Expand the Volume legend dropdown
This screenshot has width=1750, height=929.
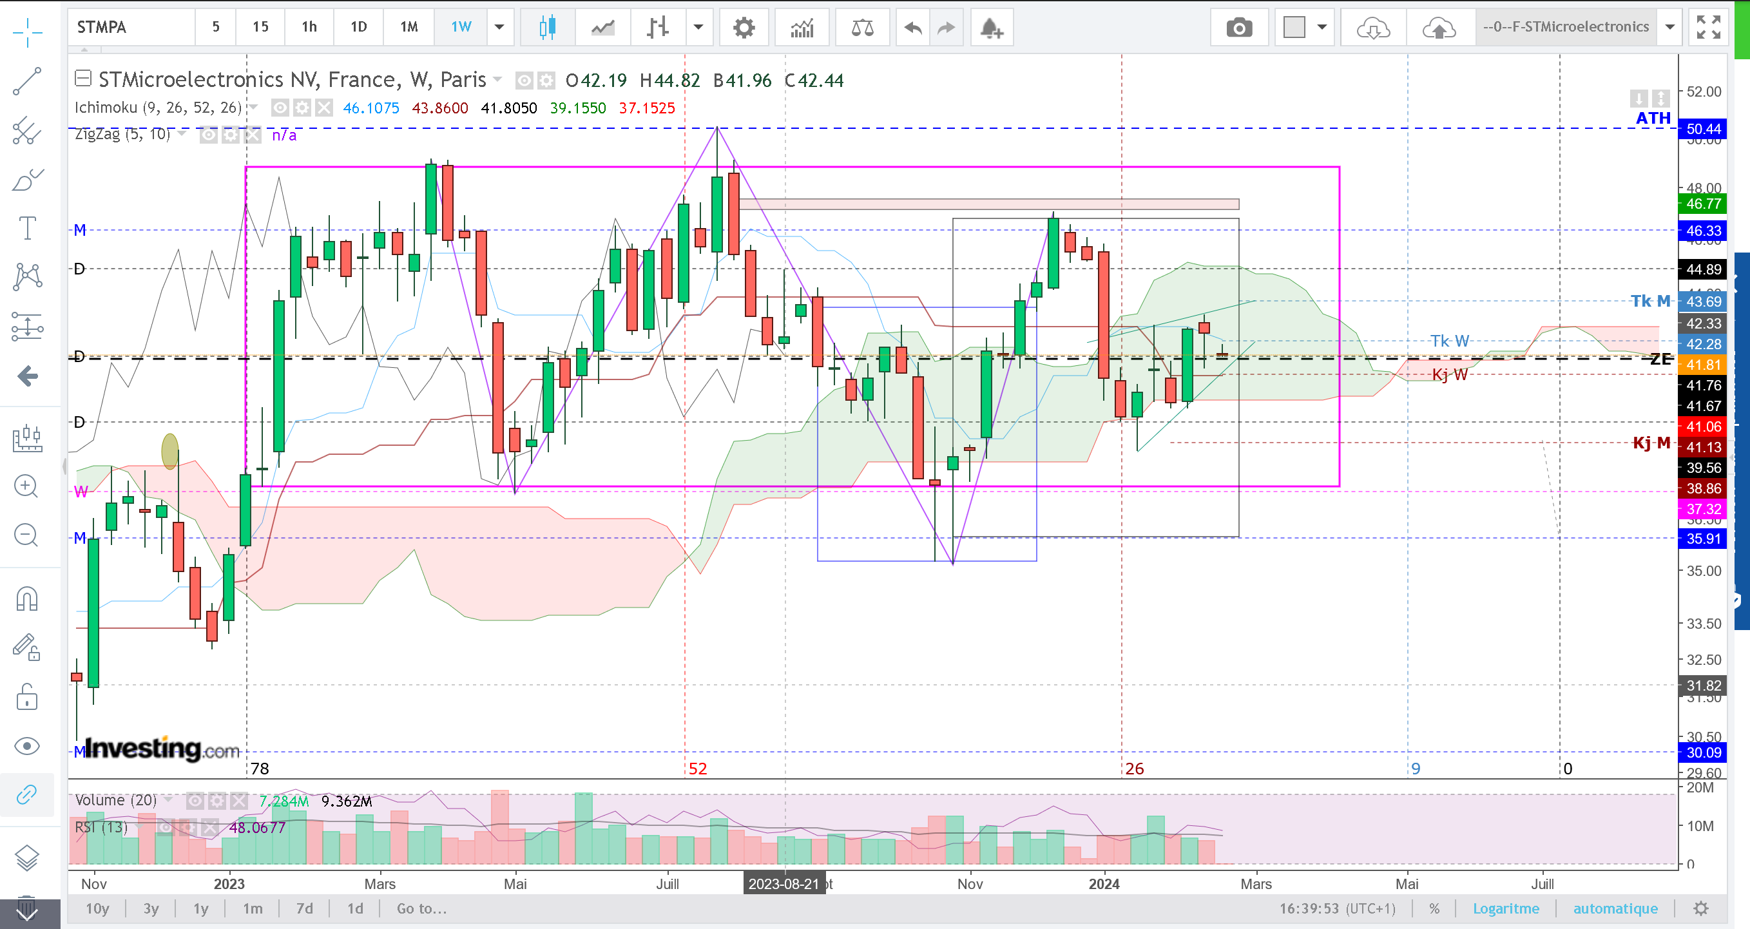tap(168, 800)
